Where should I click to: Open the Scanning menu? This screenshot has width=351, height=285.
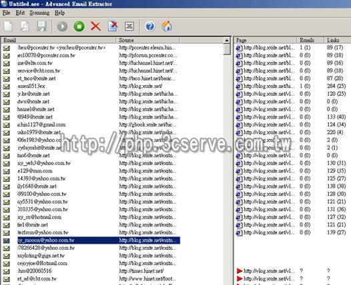39,13
